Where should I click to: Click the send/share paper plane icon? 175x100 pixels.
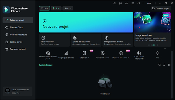tap(114, 3)
